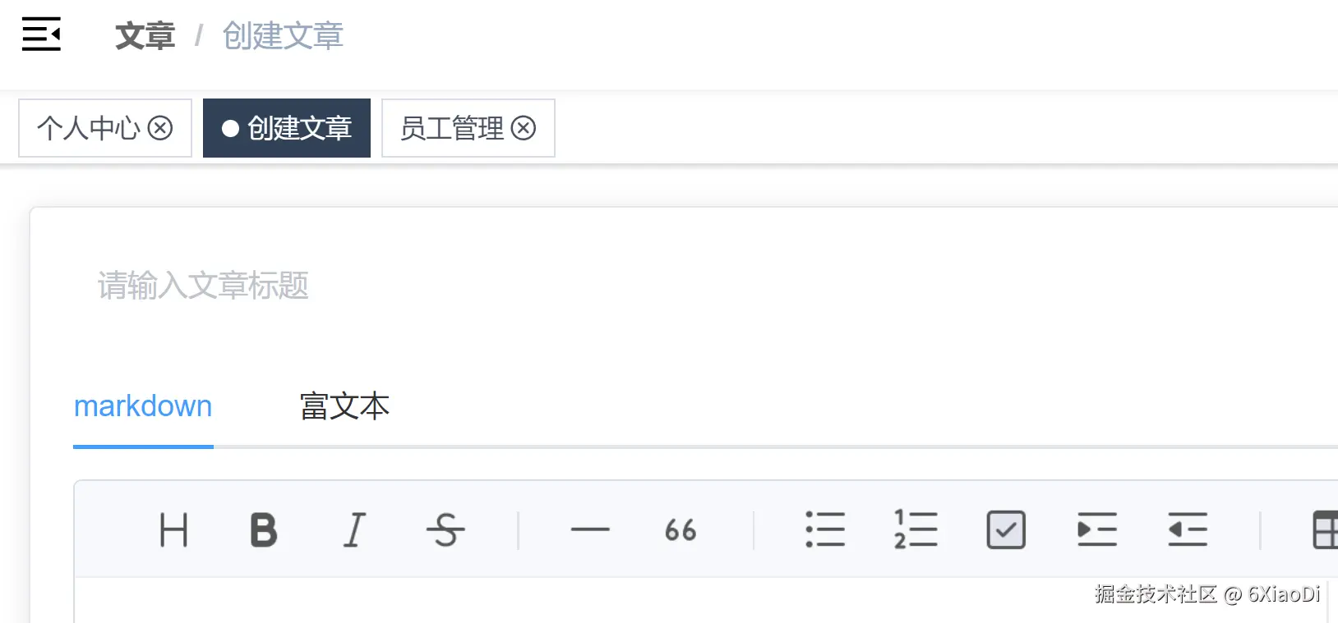
Task: Decrease indent with the outdent icon
Action: (x=1188, y=529)
